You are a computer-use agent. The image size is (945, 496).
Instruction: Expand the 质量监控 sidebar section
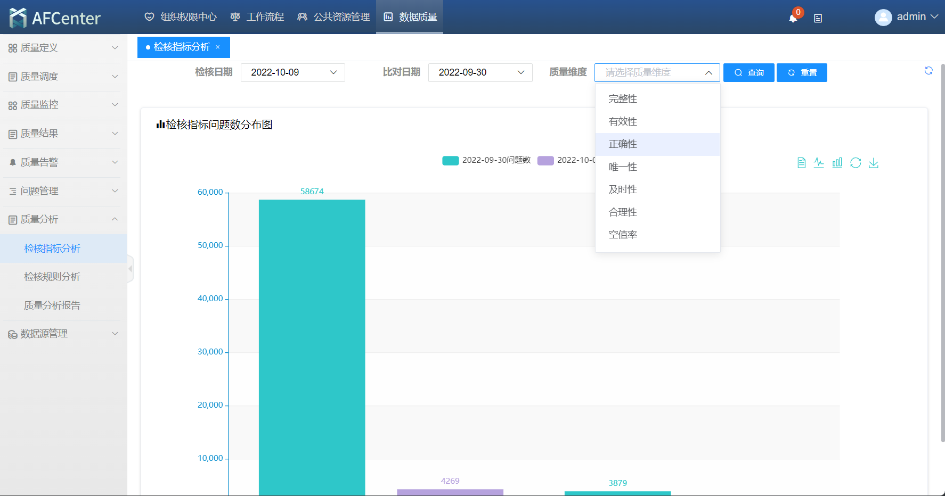pyautogui.click(x=63, y=105)
